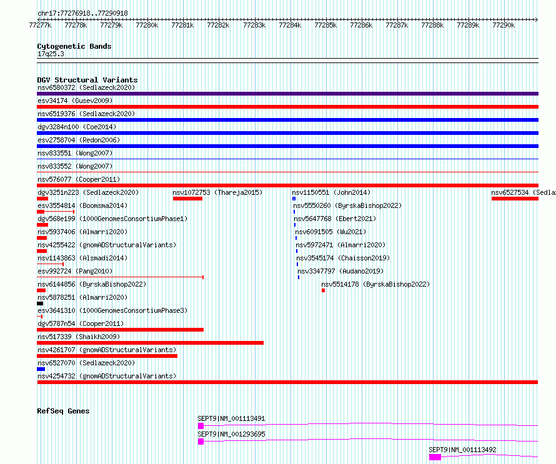The height and width of the screenshot is (464, 556).
Task: Click the black bar under nsv5878251
Action: (x=40, y=304)
